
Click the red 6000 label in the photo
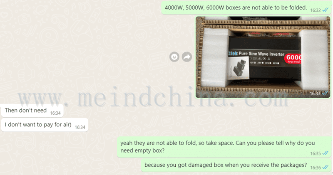tap(293, 58)
